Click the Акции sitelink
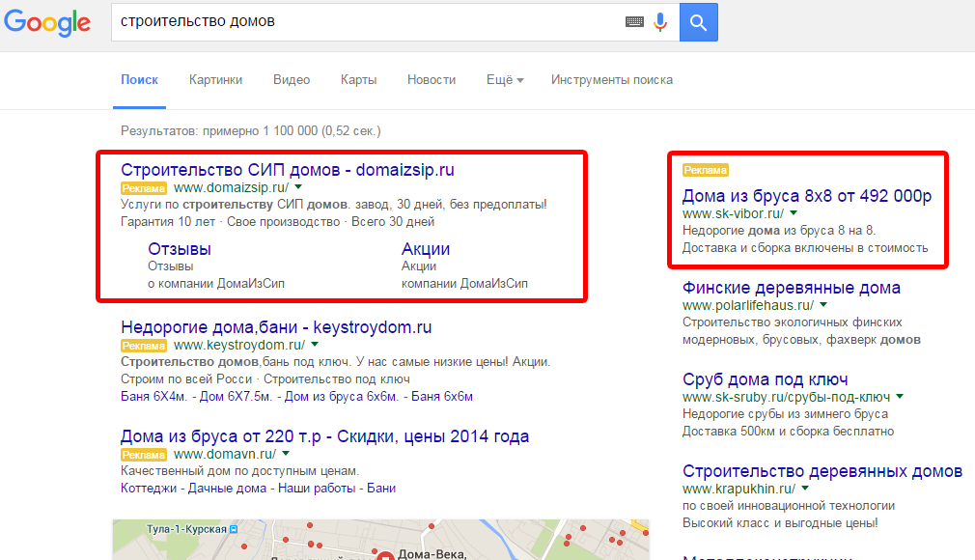 tap(426, 249)
